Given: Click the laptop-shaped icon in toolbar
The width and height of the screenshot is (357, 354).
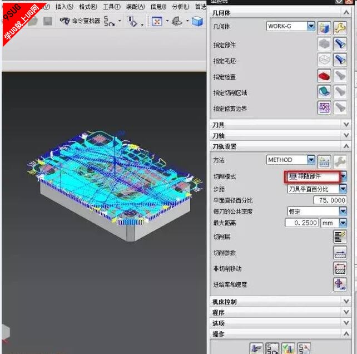Looking at the screenshot, I should [x=177, y=21].
